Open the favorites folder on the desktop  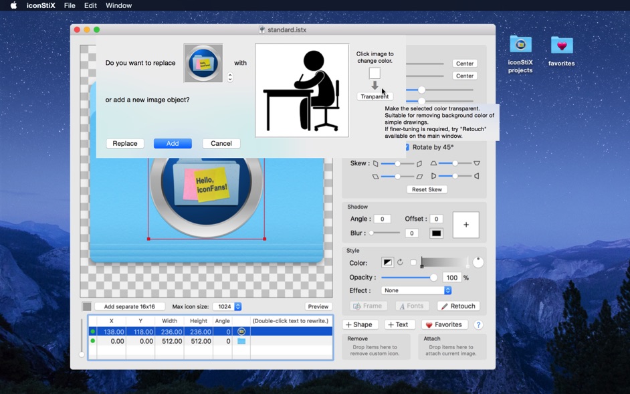click(562, 51)
